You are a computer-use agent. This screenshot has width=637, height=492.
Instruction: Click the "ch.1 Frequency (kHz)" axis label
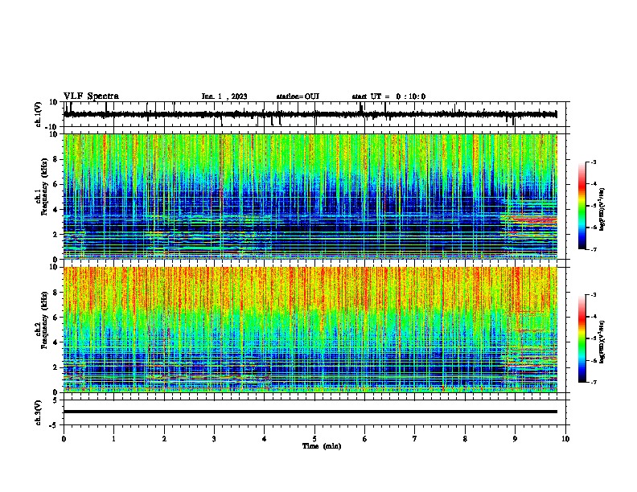[x=41, y=187]
